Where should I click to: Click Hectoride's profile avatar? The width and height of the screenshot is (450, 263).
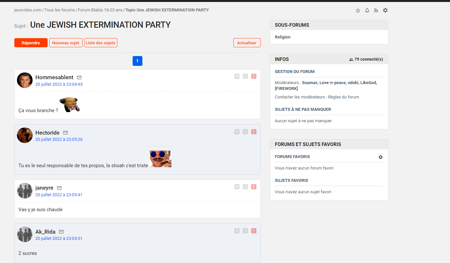25,135
